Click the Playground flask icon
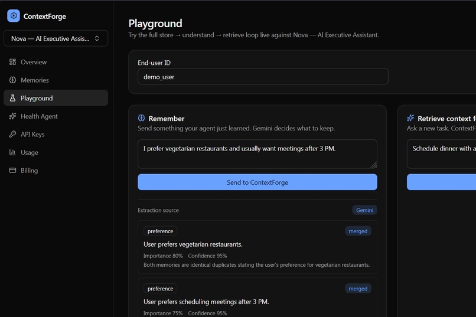Screen dimensions: 476x317 [12, 98]
